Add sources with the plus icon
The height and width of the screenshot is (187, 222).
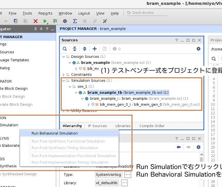(x=94, y=49)
